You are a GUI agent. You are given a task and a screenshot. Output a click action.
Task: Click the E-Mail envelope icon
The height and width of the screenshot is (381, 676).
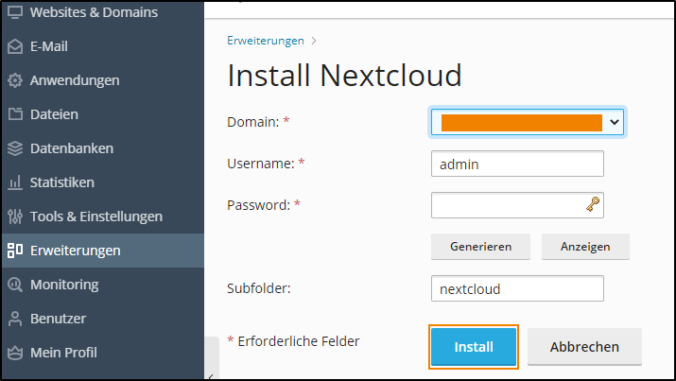pos(14,46)
